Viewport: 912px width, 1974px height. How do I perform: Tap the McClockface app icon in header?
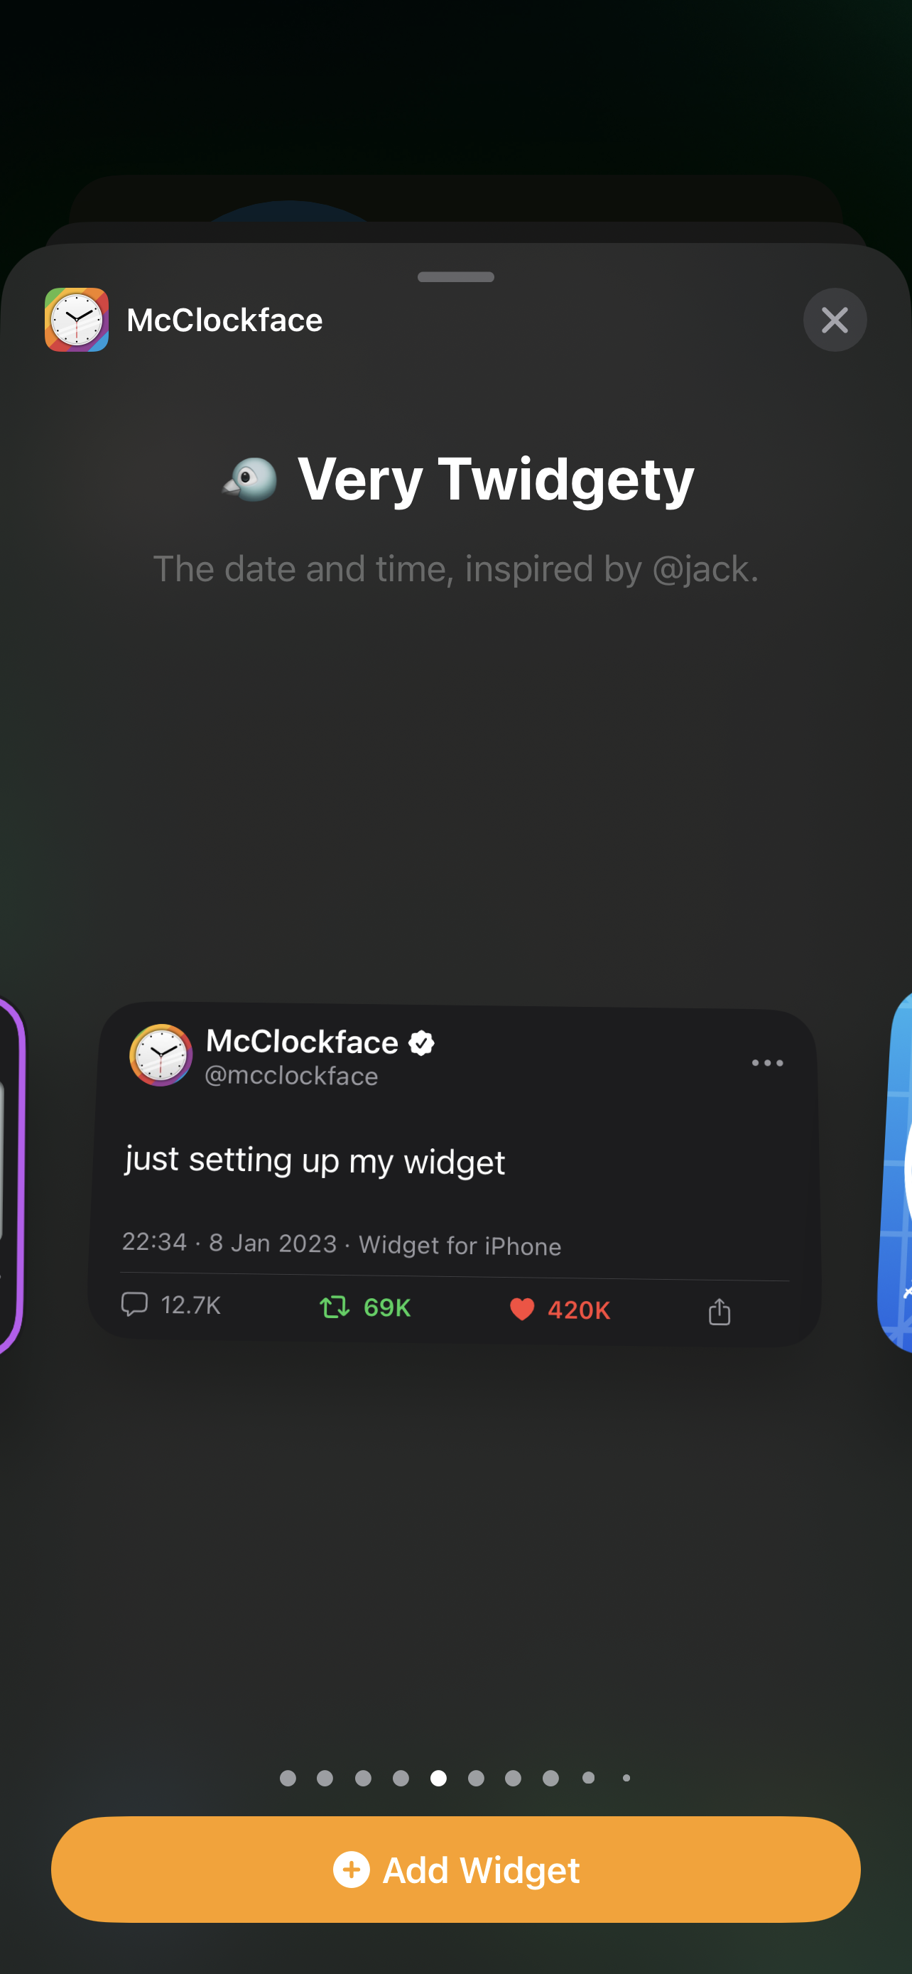pos(76,320)
